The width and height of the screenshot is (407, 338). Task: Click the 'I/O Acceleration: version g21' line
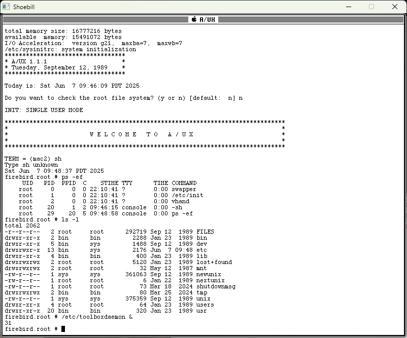pos(93,43)
